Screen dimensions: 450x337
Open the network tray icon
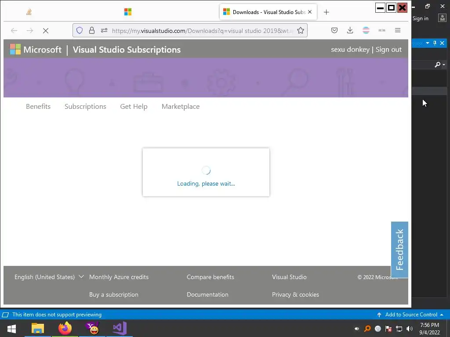point(399,329)
